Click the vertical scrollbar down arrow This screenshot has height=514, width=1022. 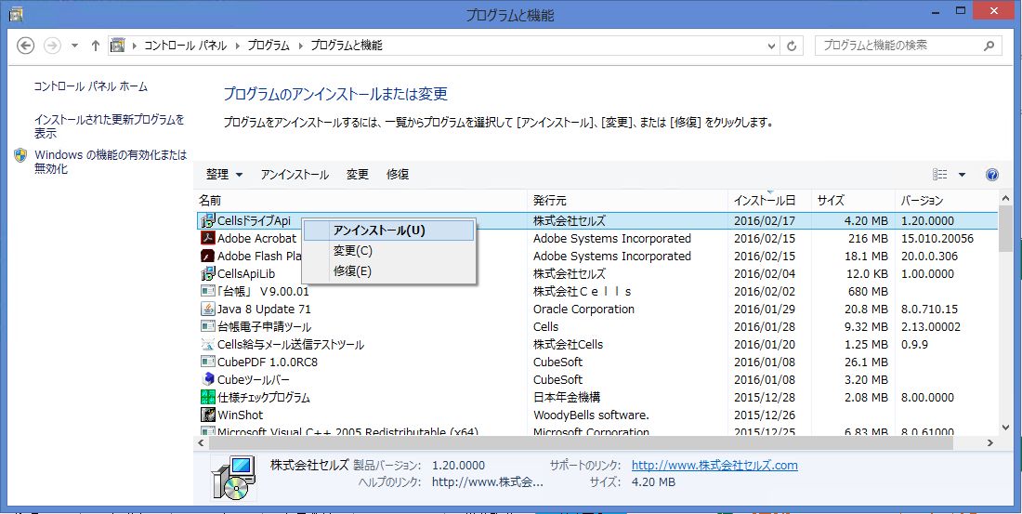1004,428
